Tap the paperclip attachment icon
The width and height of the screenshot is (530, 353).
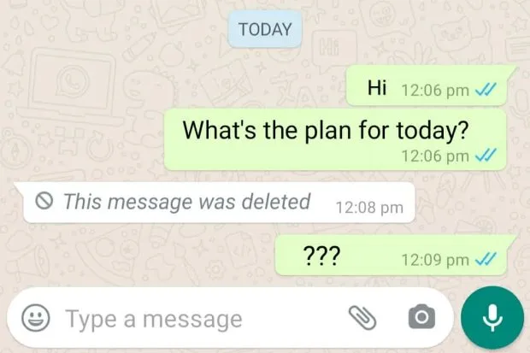[x=362, y=318]
